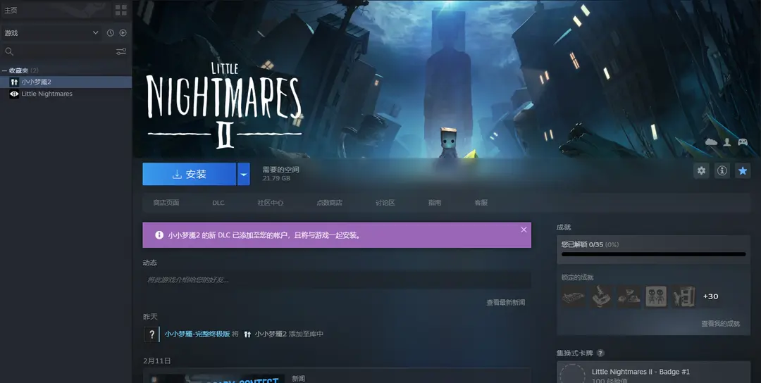Open the install options dropdown arrow
Viewport: 761px width, 383px height.
tap(244, 174)
